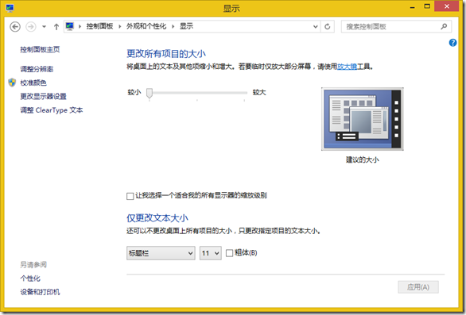This screenshot has height=315, width=466.
Task: Open 设备和打印机 link
Action: coord(40,292)
